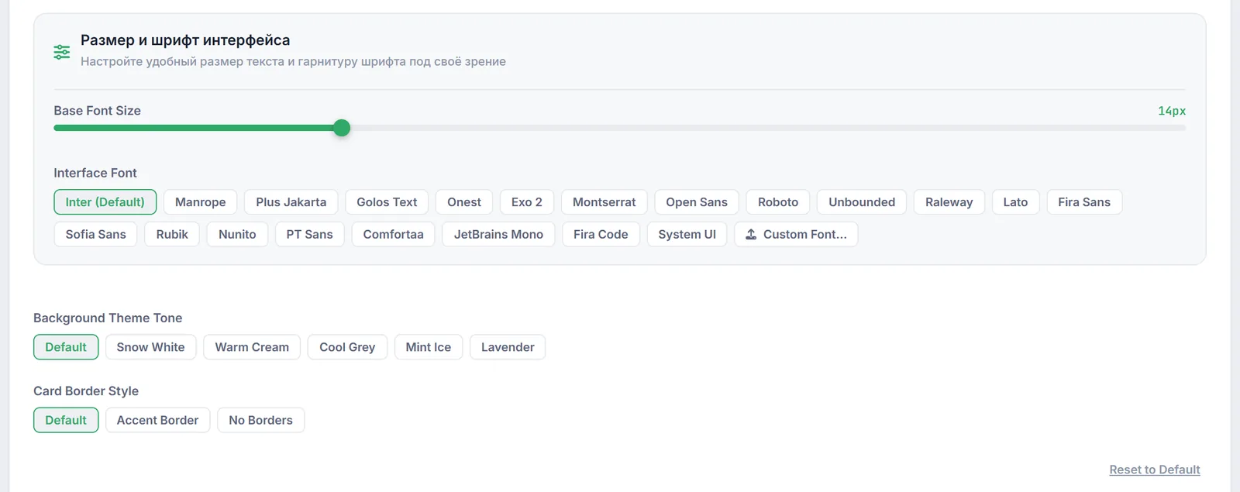Click the grey part of font size track
The height and width of the screenshot is (492, 1240).
(x=767, y=128)
